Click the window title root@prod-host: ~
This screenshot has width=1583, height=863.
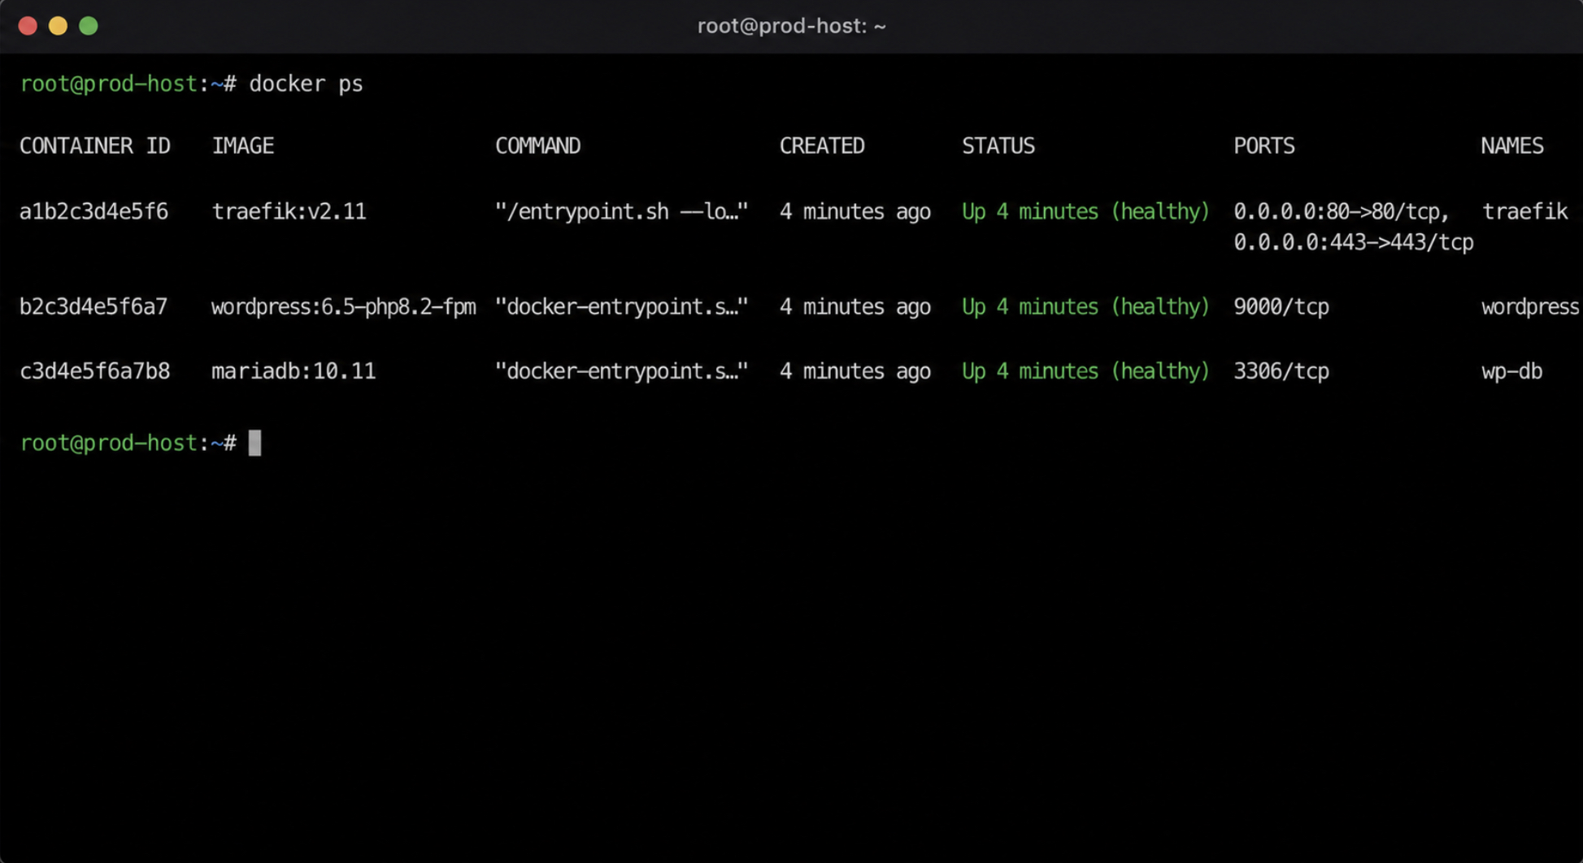[x=791, y=26]
